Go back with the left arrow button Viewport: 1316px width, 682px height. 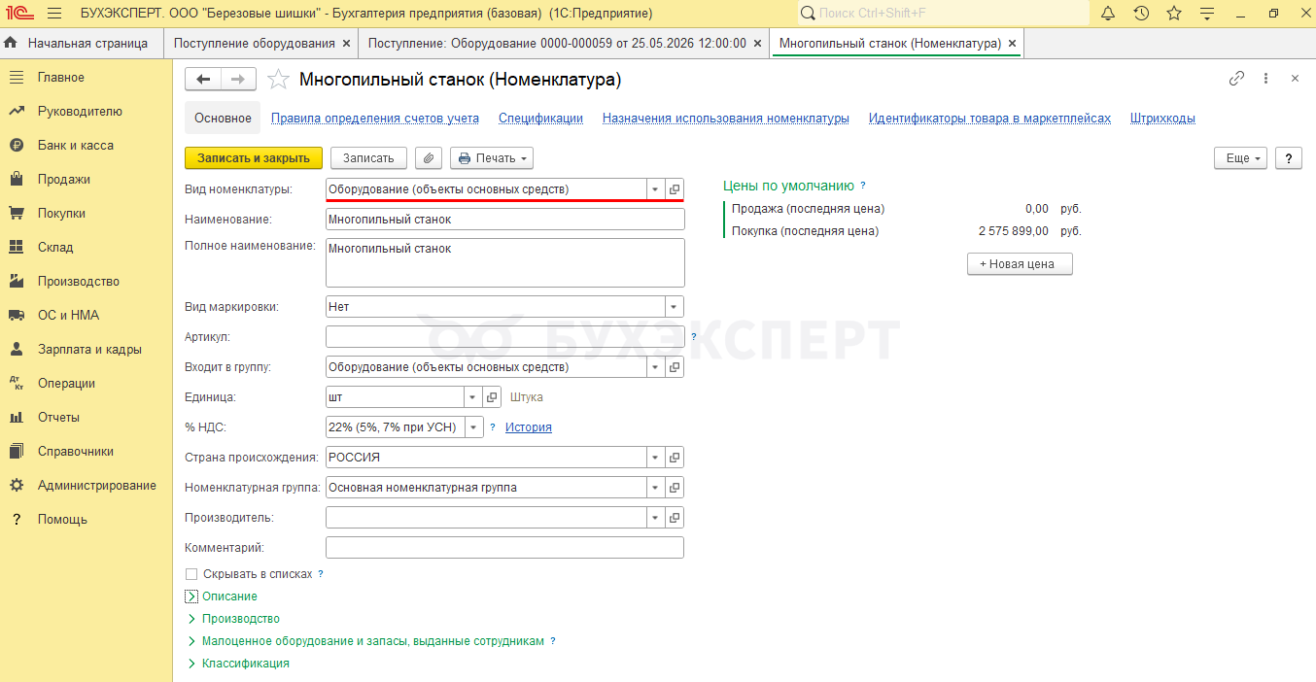pyautogui.click(x=203, y=80)
